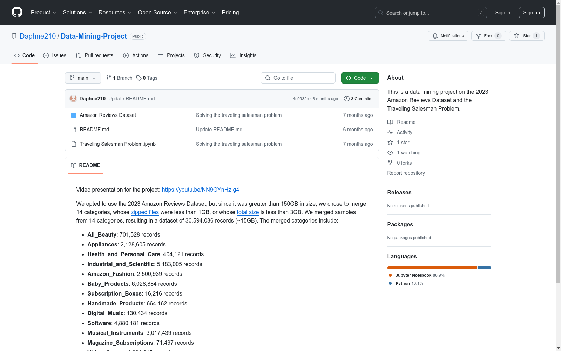The image size is (561, 351).
Task: Click the folder icon for Amazon Reviews Dataset
Action: pos(74,115)
